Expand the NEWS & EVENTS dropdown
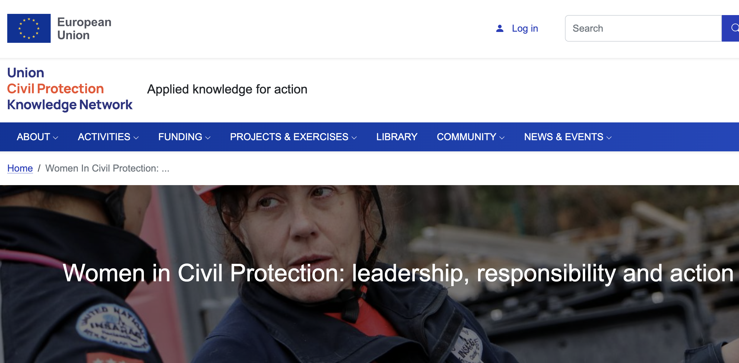The width and height of the screenshot is (739, 363). click(x=568, y=137)
